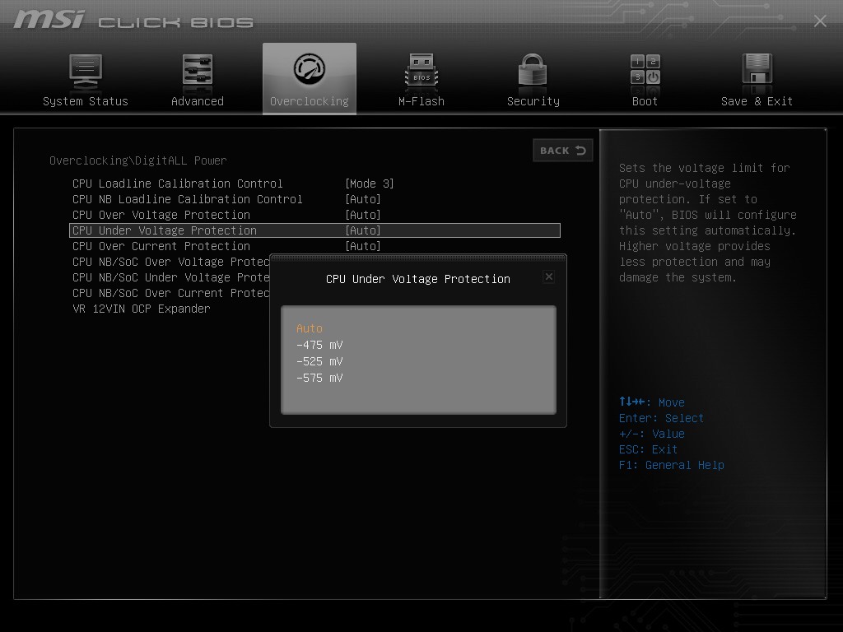Switch to the M-Flash tab label
Image resolution: width=843 pixels, height=632 pixels.
(421, 101)
